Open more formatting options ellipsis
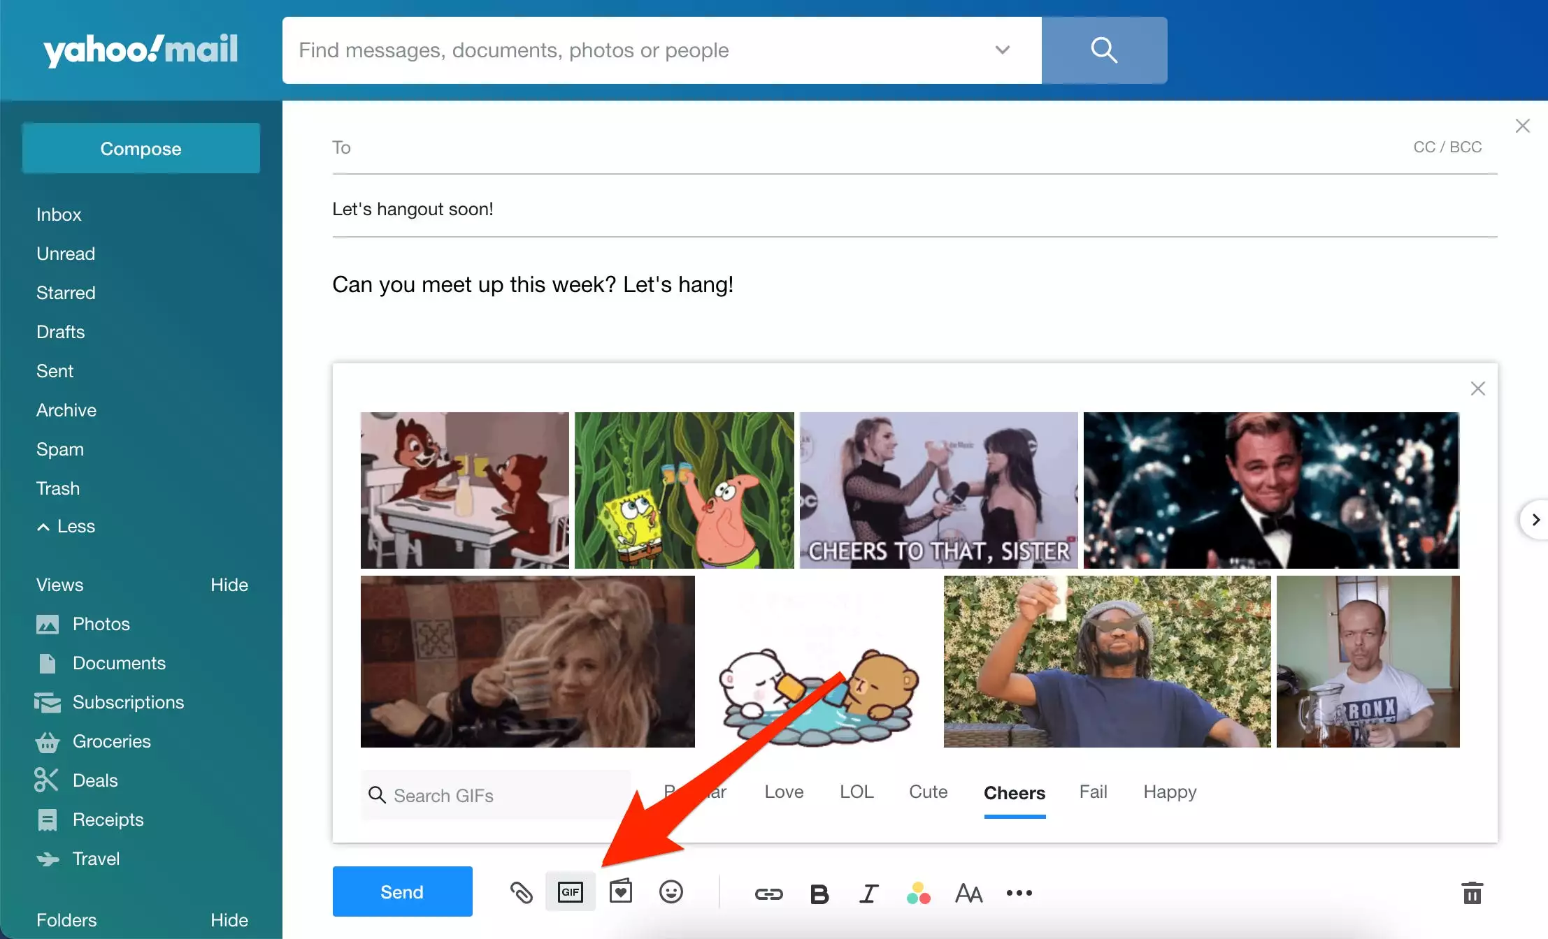 [x=1019, y=893]
